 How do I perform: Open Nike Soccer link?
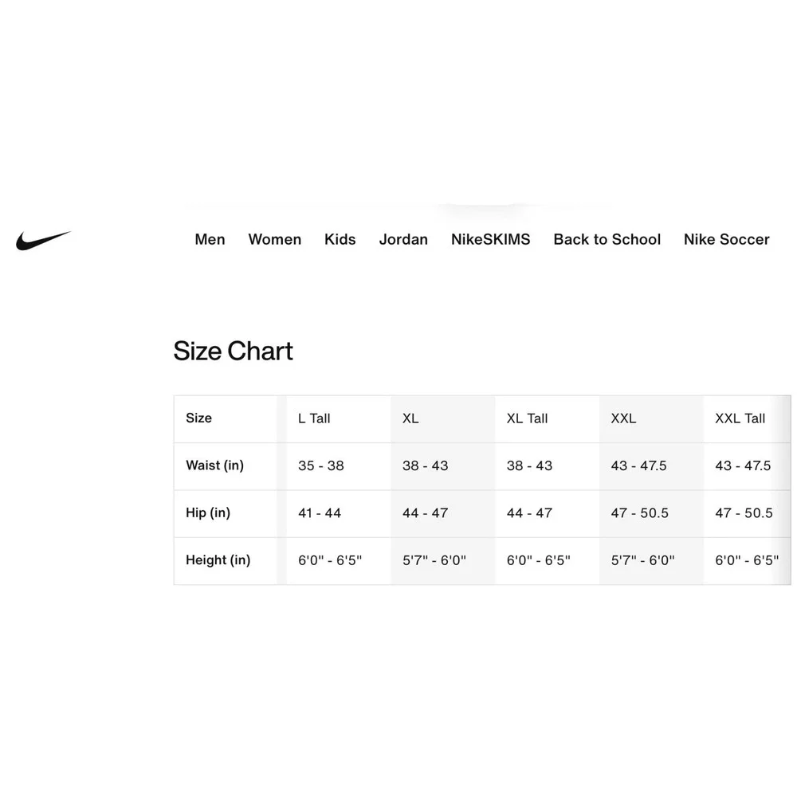(726, 239)
